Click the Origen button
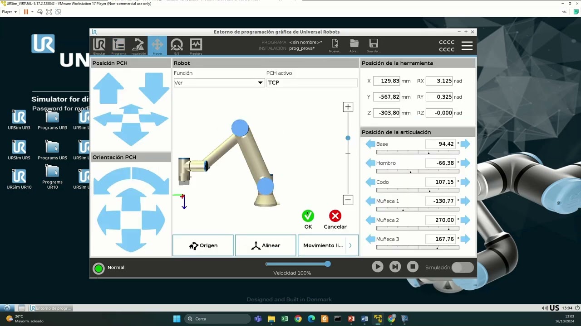This screenshot has height=326, width=581. pyautogui.click(x=203, y=245)
